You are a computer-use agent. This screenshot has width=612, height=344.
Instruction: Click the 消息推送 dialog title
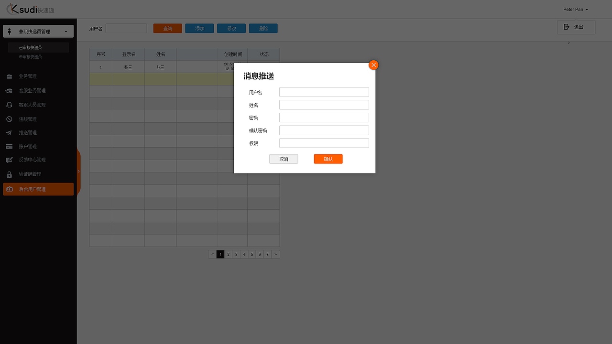259,76
